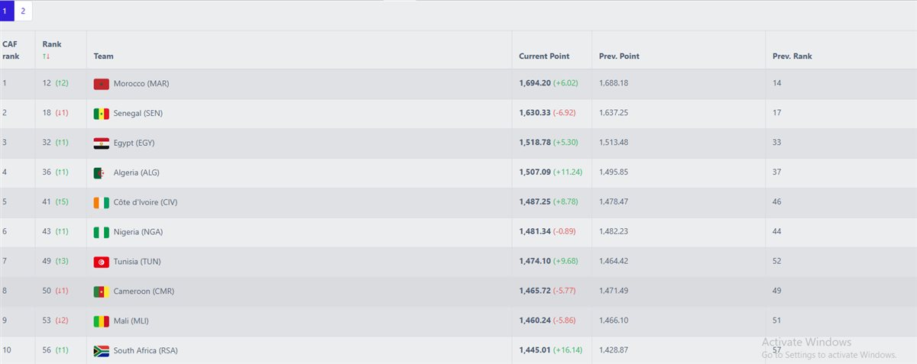This screenshot has width=917, height=364.
Task: Open the Morocco (MAR) team link
Action: (x=141, y=84)
